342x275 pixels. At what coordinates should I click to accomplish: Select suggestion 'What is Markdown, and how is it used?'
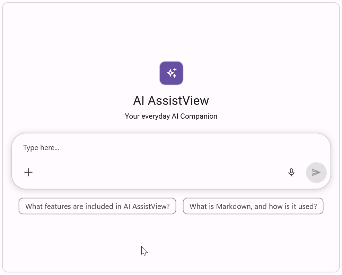[253, 206]
